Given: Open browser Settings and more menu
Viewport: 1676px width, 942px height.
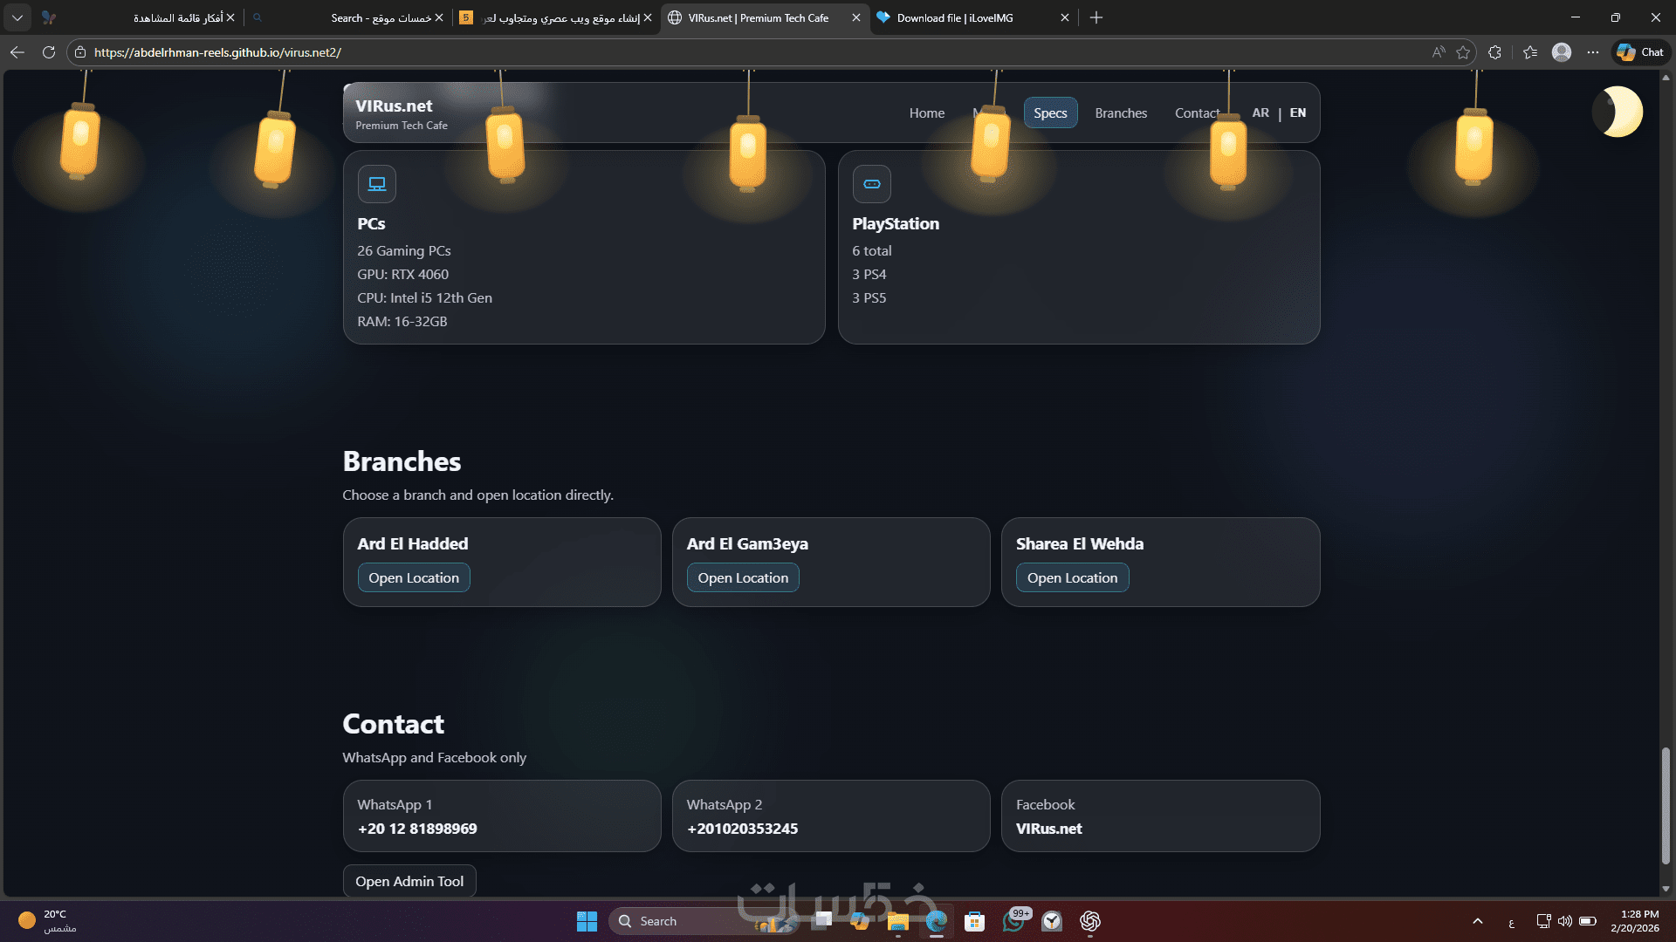Looking at the screenshot, I should (1593, 52).
